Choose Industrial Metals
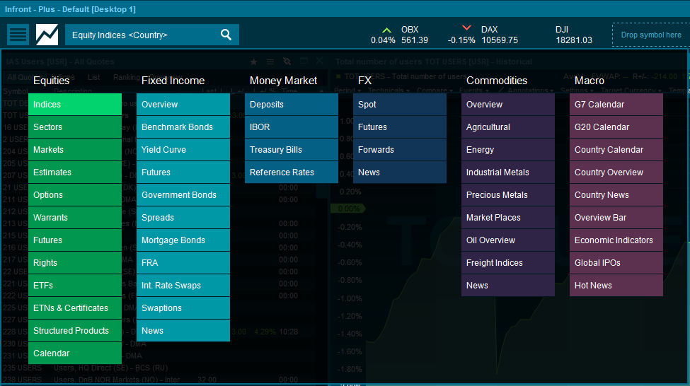 coord(508,172)
